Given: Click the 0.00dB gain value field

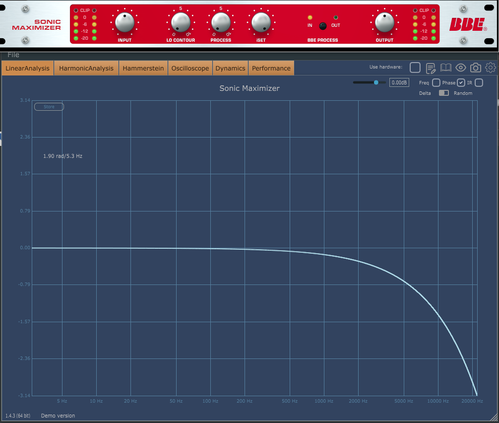Looking at the screenshot, I should [x=399, y=83].
